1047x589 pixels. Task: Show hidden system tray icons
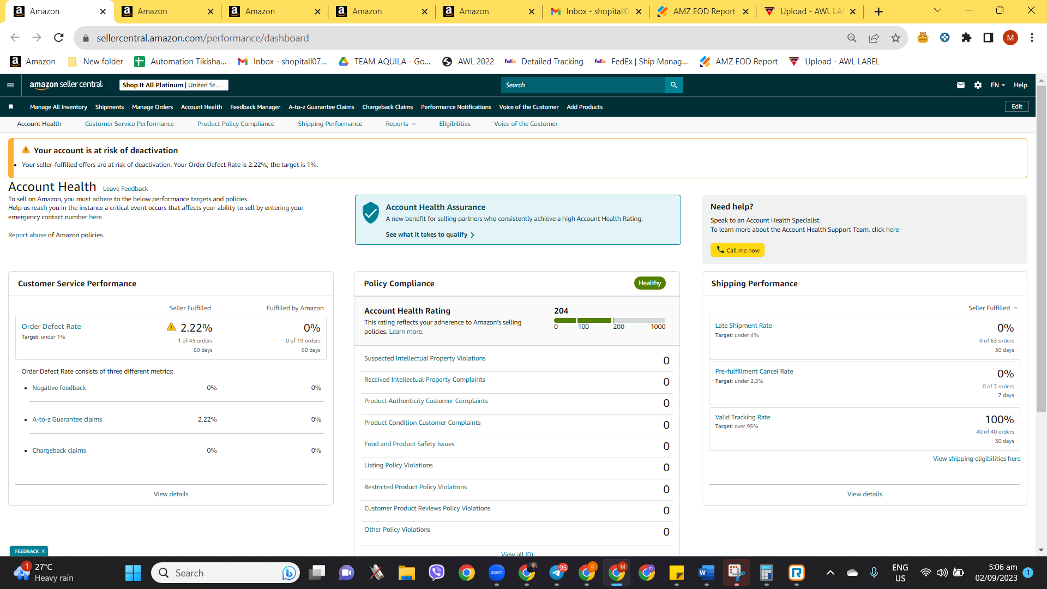pos(830,573)
